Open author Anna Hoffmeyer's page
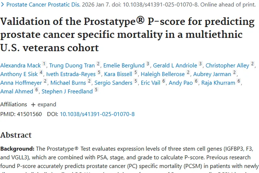This screenshot has height=173, width=259. pyautogui.click(x=21, y=83)
